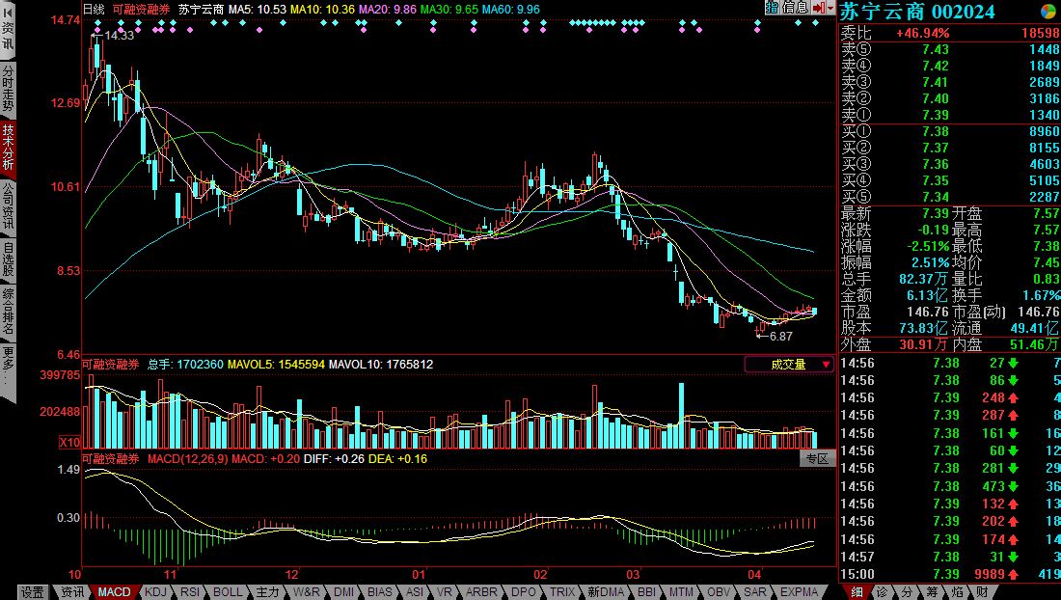This screenshot has height=600, width=1061.
Task: Click the 指 indicator icon above the chart
Action: click(x=772, y=8)
